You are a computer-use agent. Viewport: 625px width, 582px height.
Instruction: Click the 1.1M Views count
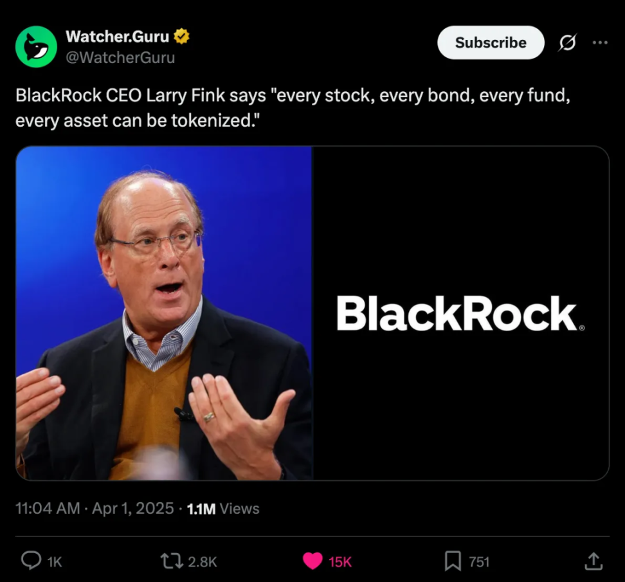pos(223,509)
